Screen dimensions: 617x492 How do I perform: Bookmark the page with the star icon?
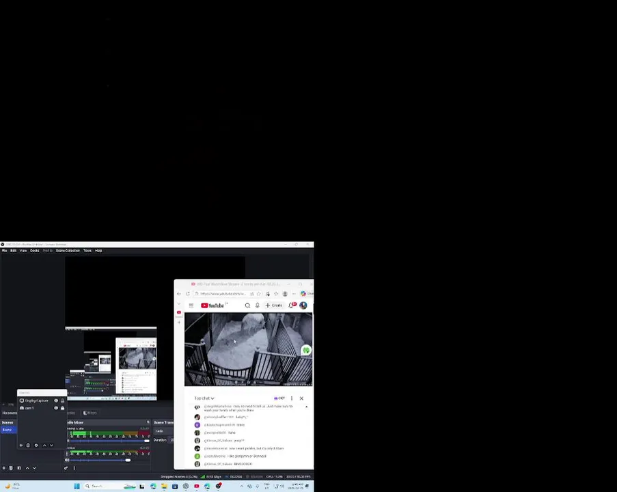pos(258,294)
